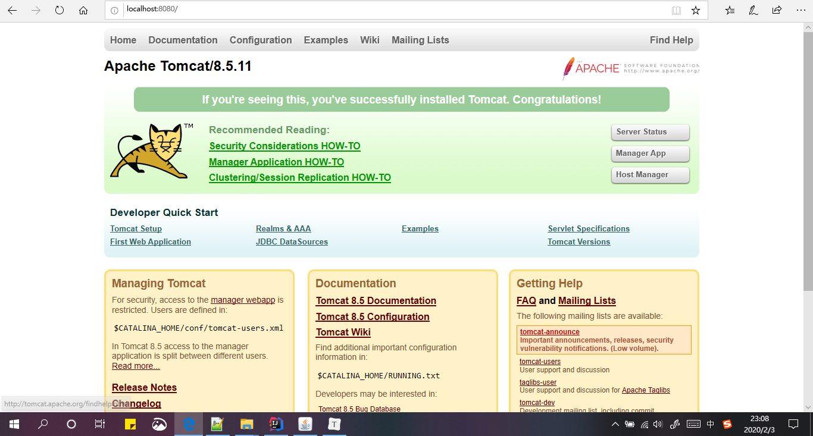Open the tomcat-announce mailing list link

550,332
